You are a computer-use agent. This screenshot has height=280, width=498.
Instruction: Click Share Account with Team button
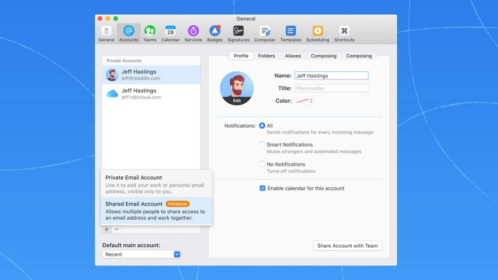347,246
